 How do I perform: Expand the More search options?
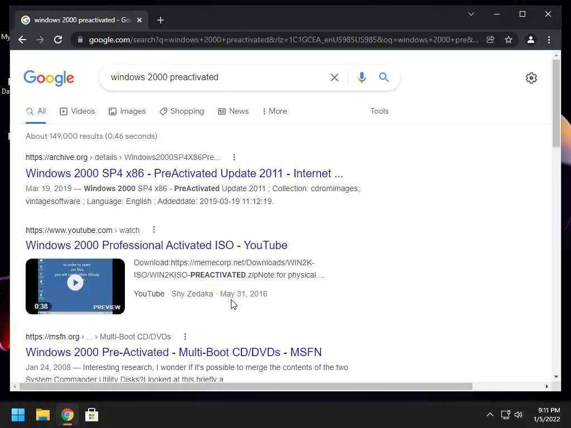pos(274,111)
